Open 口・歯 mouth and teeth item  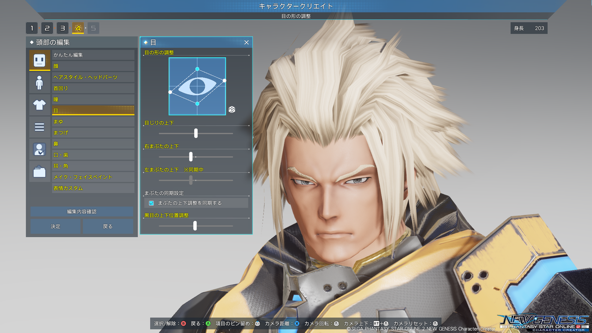click(93, 155)
